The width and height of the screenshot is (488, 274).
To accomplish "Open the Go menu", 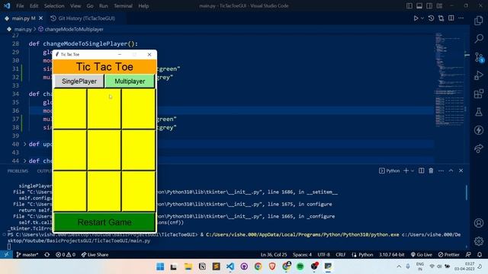I will [90, 5].
